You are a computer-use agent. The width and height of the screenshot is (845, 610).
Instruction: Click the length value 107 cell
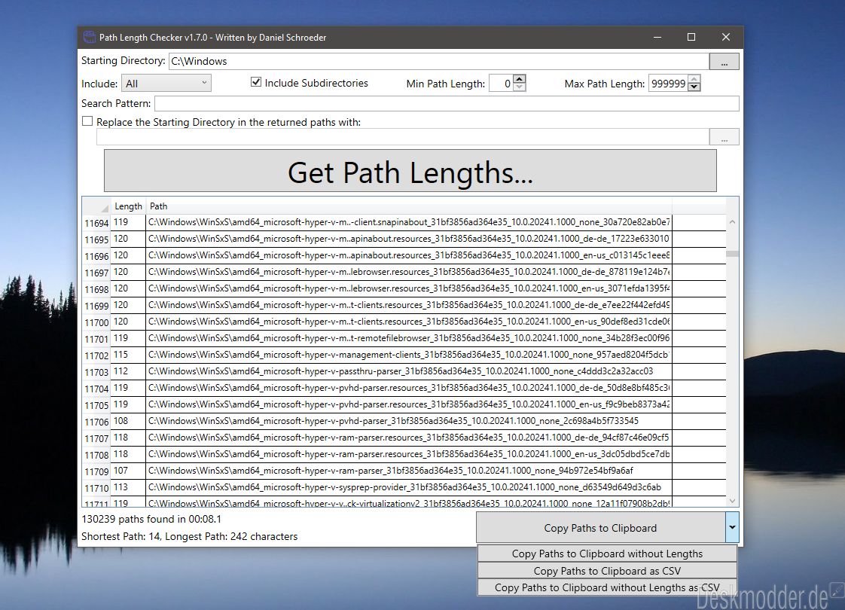coord(128,471)
